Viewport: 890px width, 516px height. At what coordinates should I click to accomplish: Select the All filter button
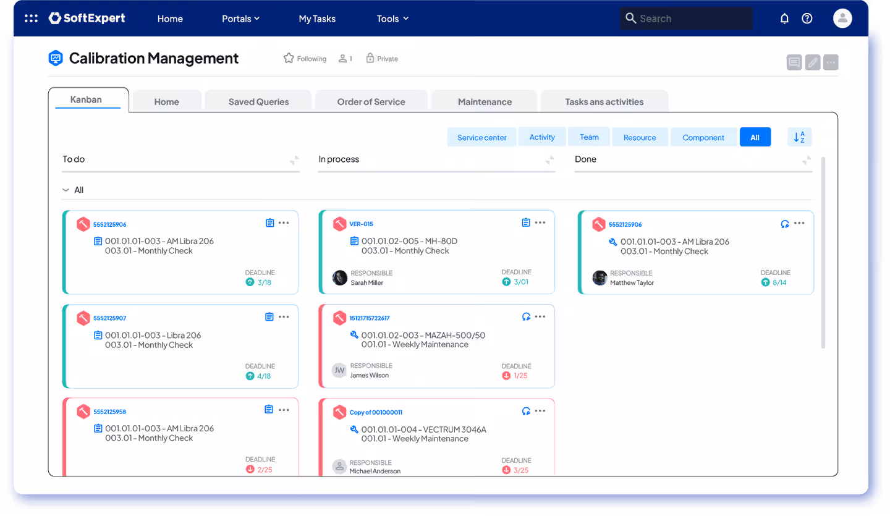(x=755, y=137)
